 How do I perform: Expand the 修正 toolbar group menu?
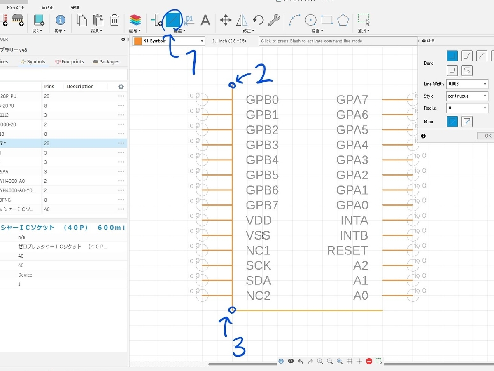[248, 31]
